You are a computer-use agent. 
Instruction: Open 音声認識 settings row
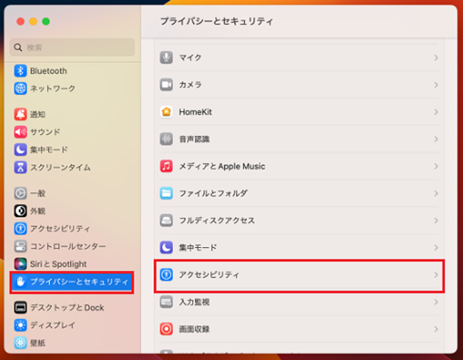[299, 139]
